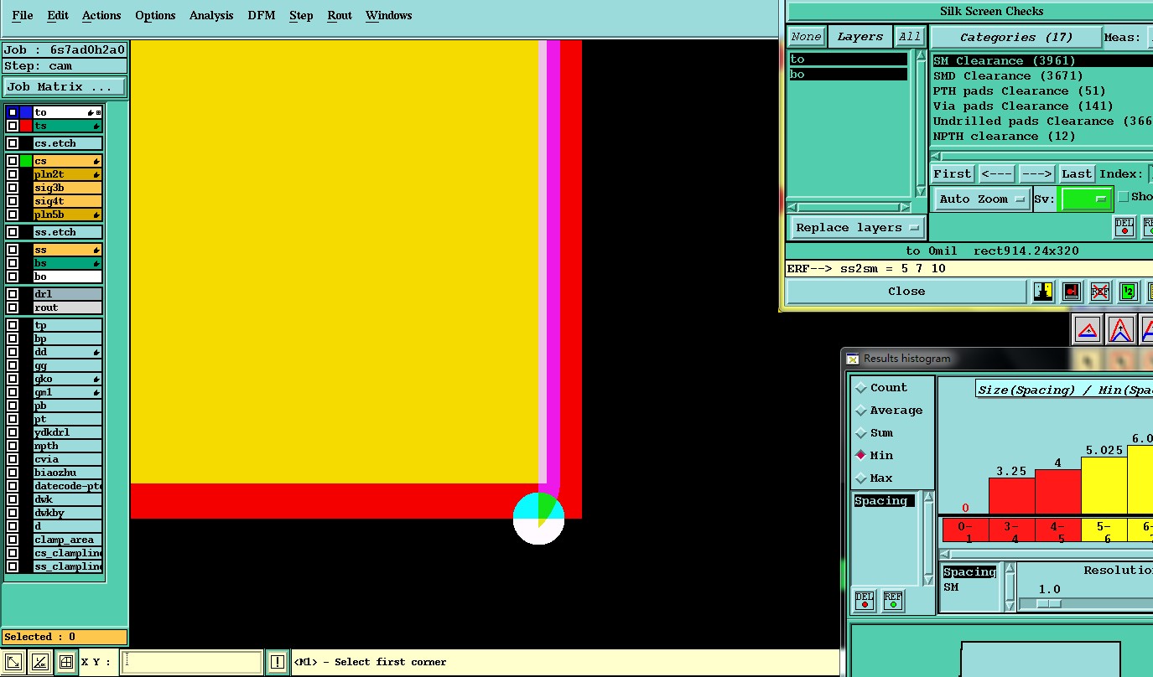Click the Resolution slider handle

click(x=1048, y=603)
